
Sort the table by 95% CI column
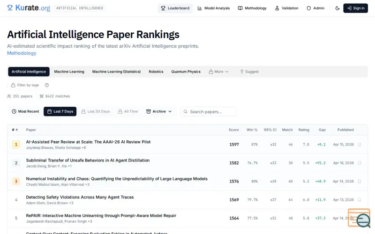[x=270, y=130]
